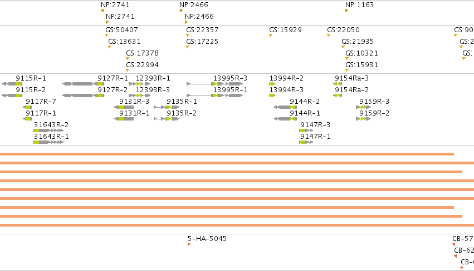This screenshot has height=271, width=474.
Task: Select the 9159R-3 transcript glyph
Action: tap(364, 107)
